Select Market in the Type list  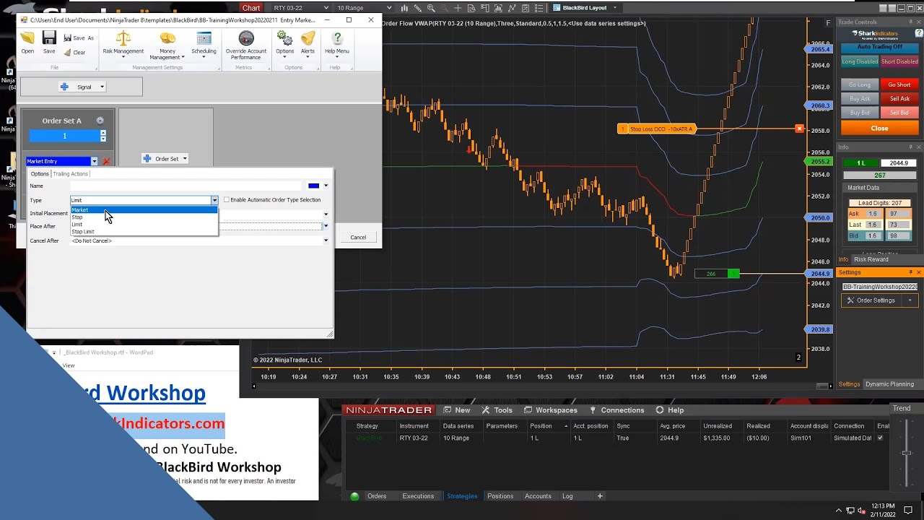coord(144,210)
